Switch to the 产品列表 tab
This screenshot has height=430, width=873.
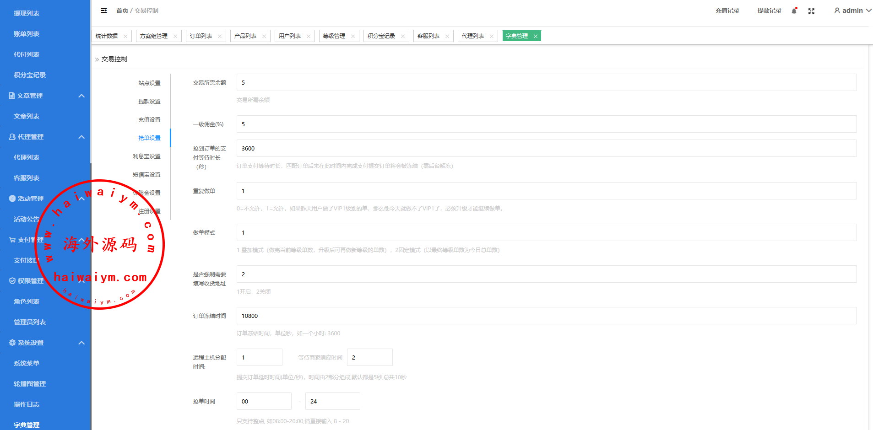[245, 36]
